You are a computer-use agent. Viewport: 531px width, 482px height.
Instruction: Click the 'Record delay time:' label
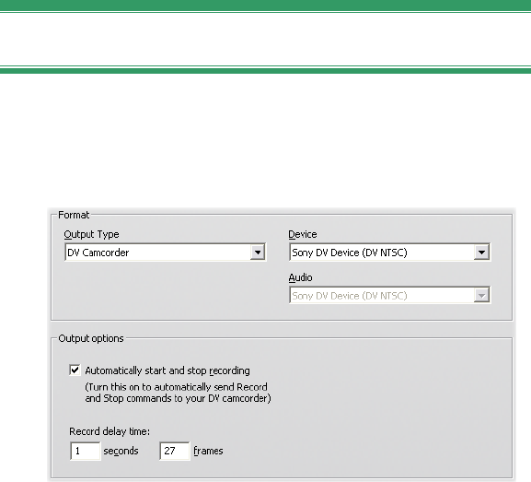[x=110, y=431]
